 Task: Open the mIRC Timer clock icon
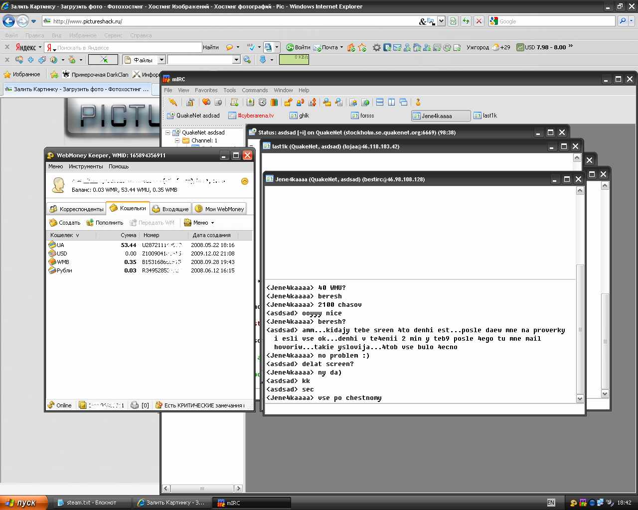click(x=262, y=102)
